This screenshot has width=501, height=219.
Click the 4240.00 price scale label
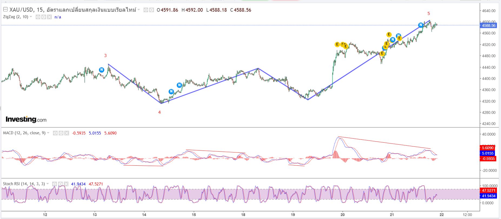click(x=489, y=124)
